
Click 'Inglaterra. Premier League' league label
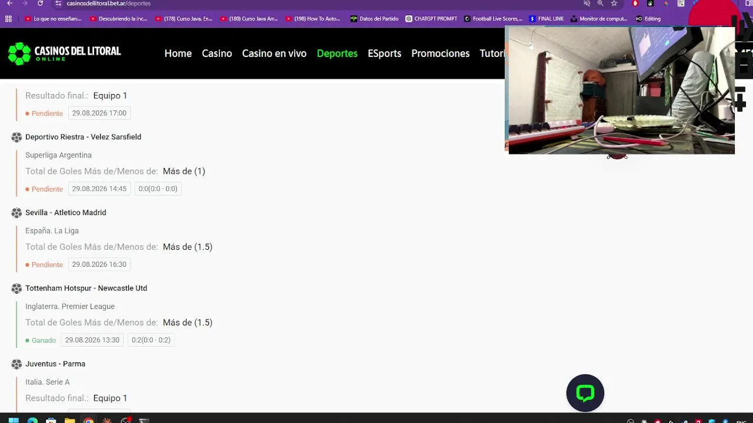tap(70, 307)
